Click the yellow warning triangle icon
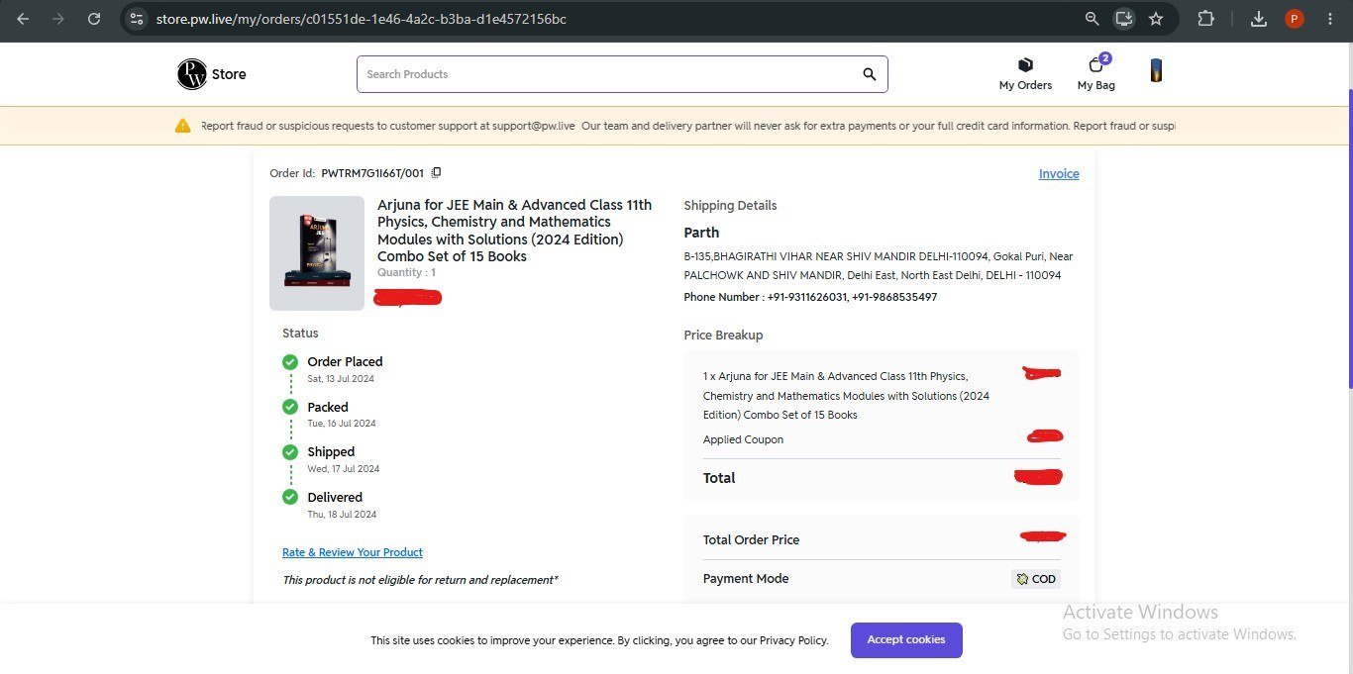The height and width of the screenshot is (674, 1353). coord(183,126)
